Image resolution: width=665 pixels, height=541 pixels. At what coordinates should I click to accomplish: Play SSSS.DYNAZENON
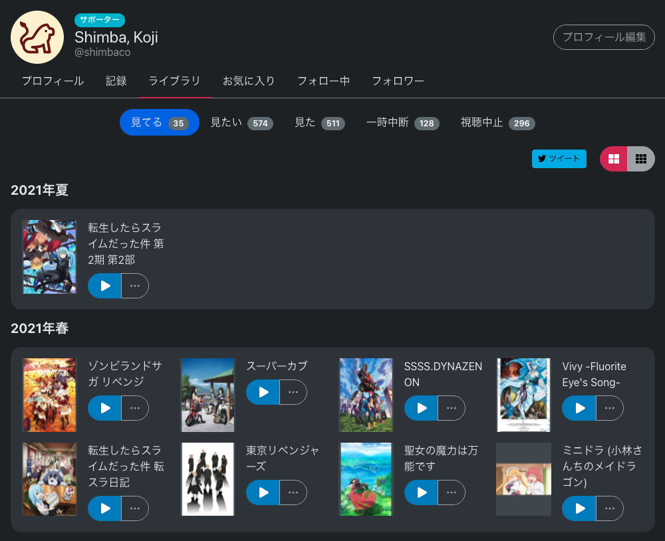point(420,408)
